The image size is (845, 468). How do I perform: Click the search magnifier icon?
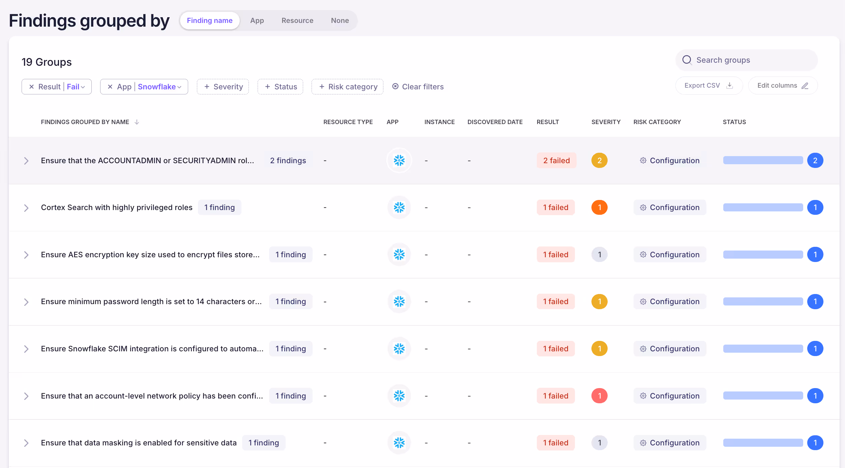click(x=687, y=60)
